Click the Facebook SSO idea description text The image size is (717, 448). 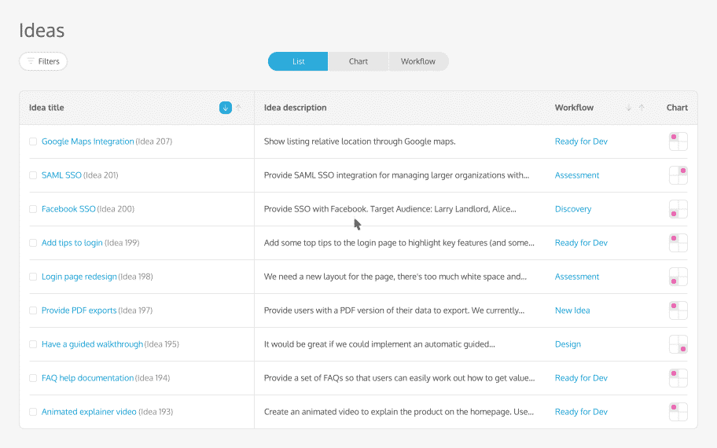point(390,209)
